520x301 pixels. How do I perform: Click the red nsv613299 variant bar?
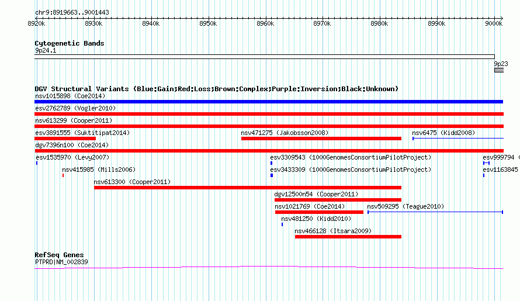pos(269,126)
